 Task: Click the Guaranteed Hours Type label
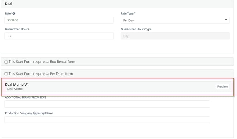coord(136,29)
